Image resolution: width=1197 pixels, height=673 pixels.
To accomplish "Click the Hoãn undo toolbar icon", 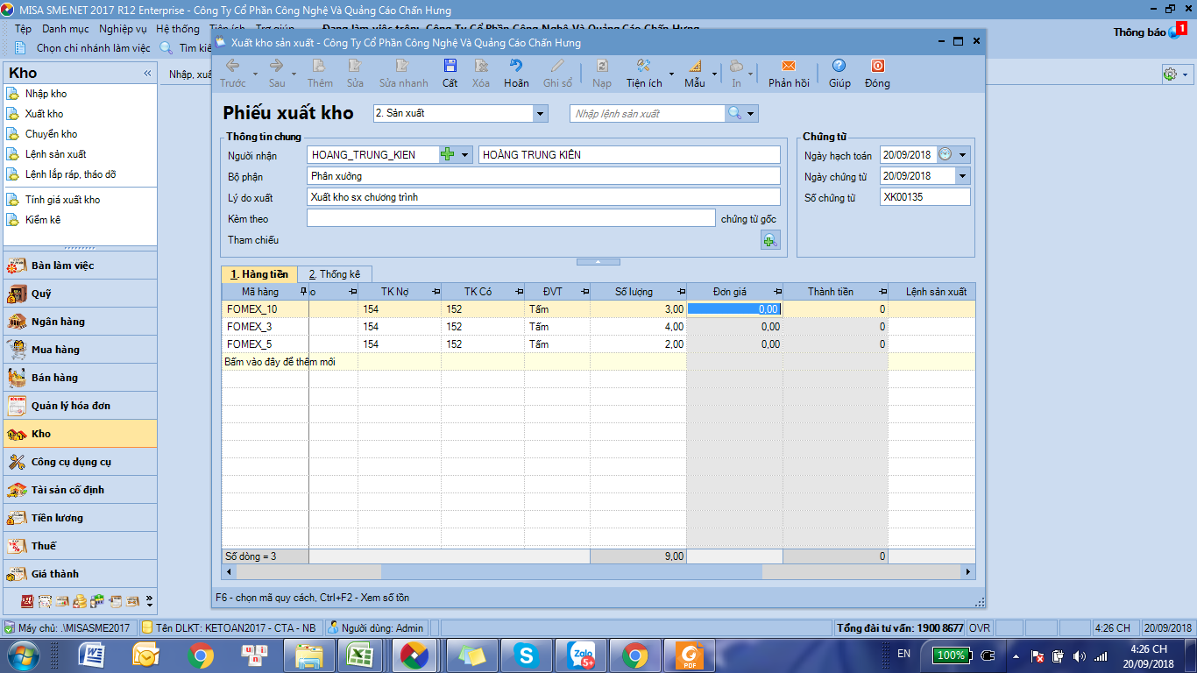I will (516, 66).
